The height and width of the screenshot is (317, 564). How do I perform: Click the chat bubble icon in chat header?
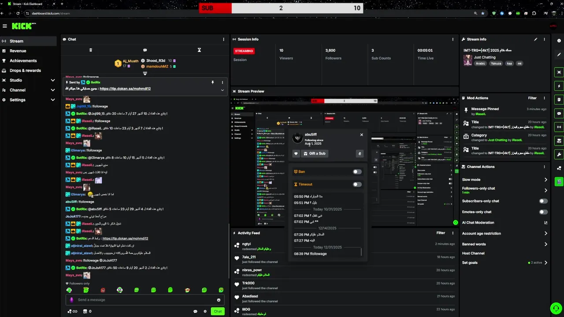tap(145, 50)
